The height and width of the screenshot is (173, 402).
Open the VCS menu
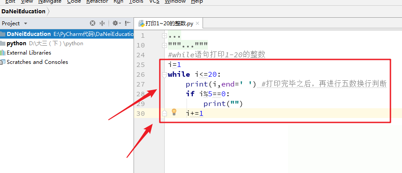click(154, 1)
